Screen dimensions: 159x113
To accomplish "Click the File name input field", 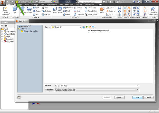I will 97,86.
